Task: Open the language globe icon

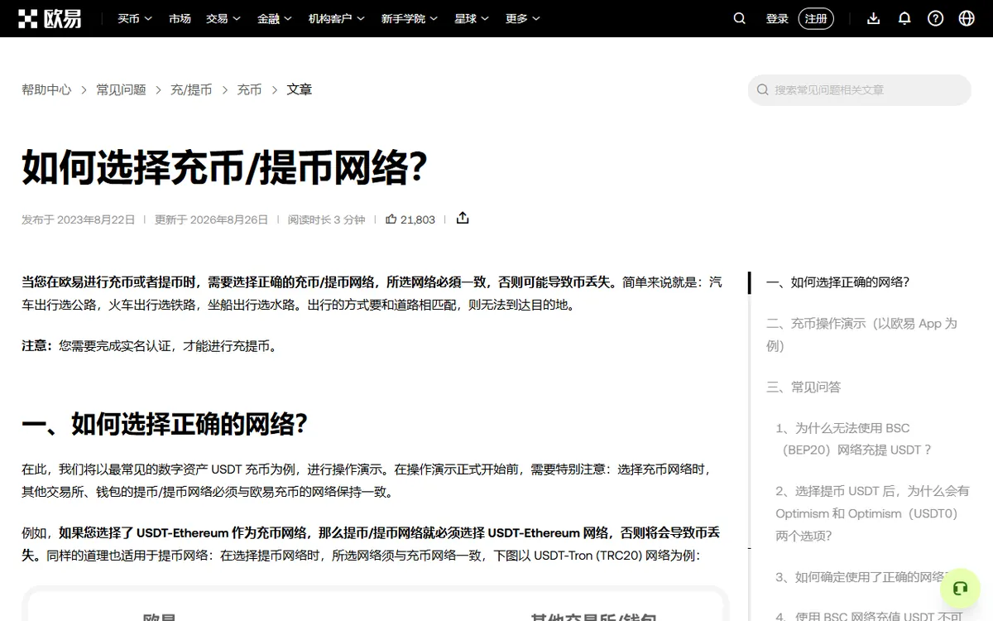Action: point(967,18)
